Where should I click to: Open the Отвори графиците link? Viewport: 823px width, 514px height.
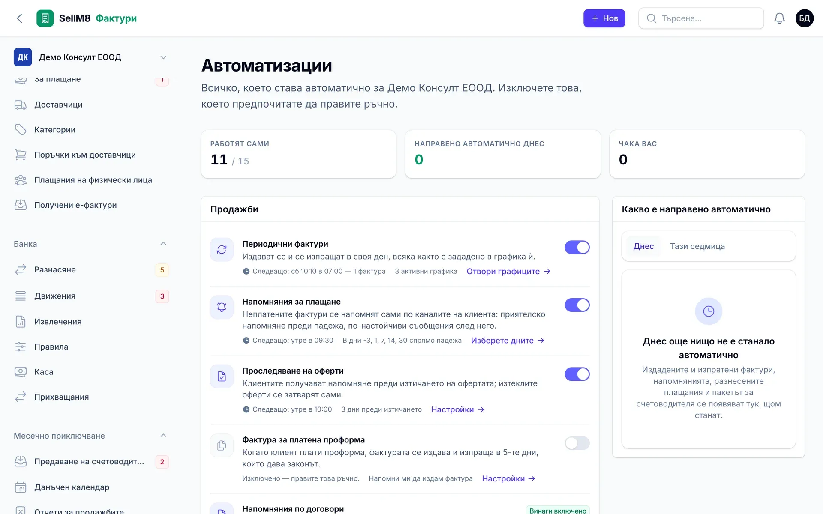pos(508,272)
